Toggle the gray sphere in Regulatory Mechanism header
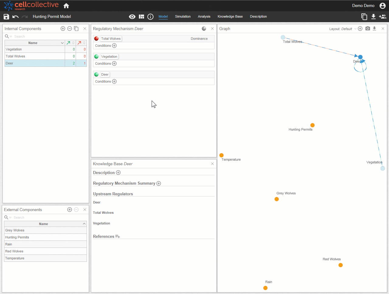 (x=204, y=29)
